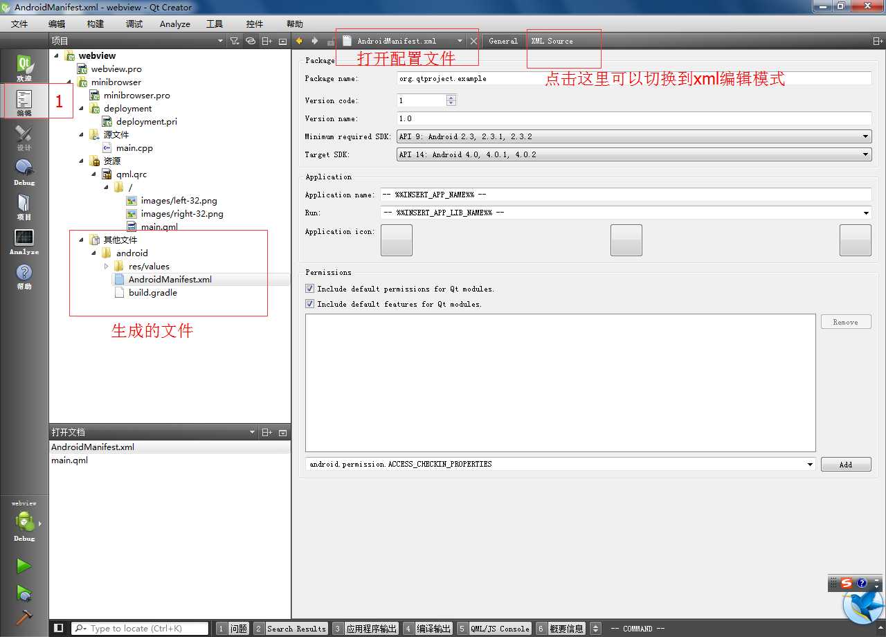This screenshot has width=886, height=637.
Task: Open the Run library dropdown
Action: [626, 213]
